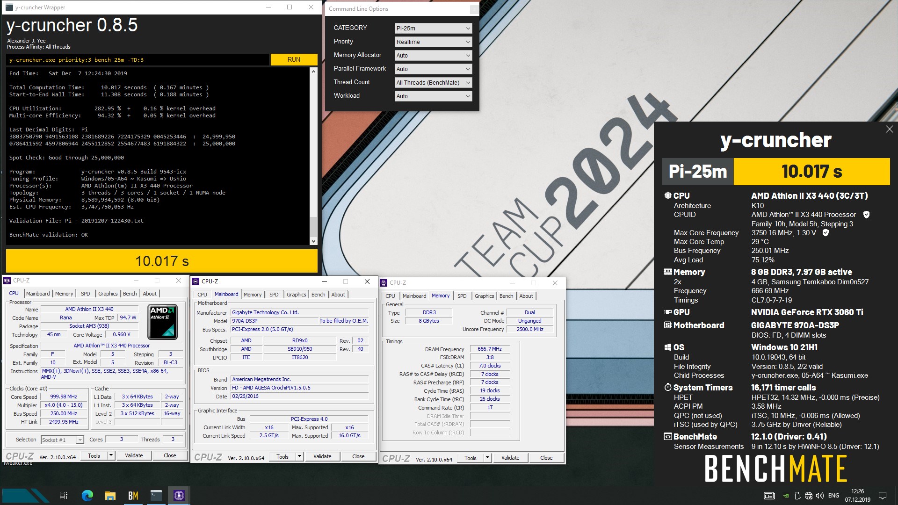Viewport: 898px width, 505px height.
Task: Click the GPU section icon in BenchMate
Action: click(x=668, y=312)
